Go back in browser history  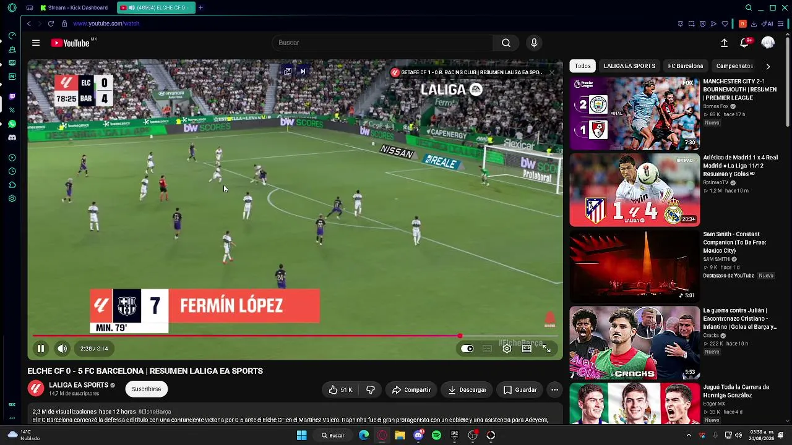[x=28, y=23]
